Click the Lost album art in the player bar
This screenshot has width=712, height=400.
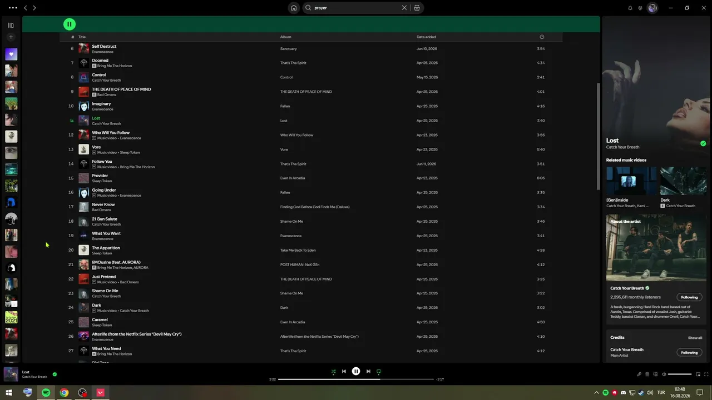[11, 374]
